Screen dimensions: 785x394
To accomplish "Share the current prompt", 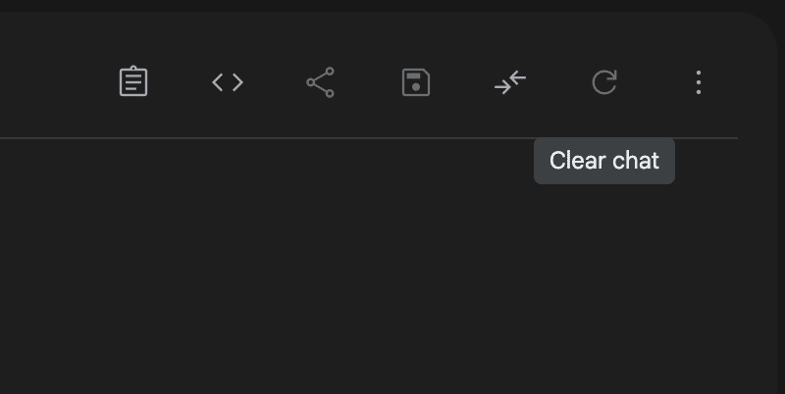I will (321, 82).
